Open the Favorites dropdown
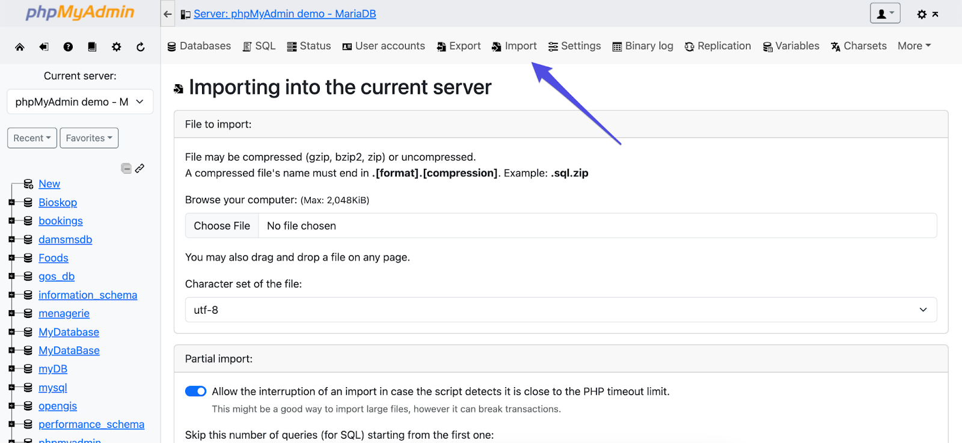Image resolution: width=962 pixels, height=443 pixels. click(x=89, y=138)
